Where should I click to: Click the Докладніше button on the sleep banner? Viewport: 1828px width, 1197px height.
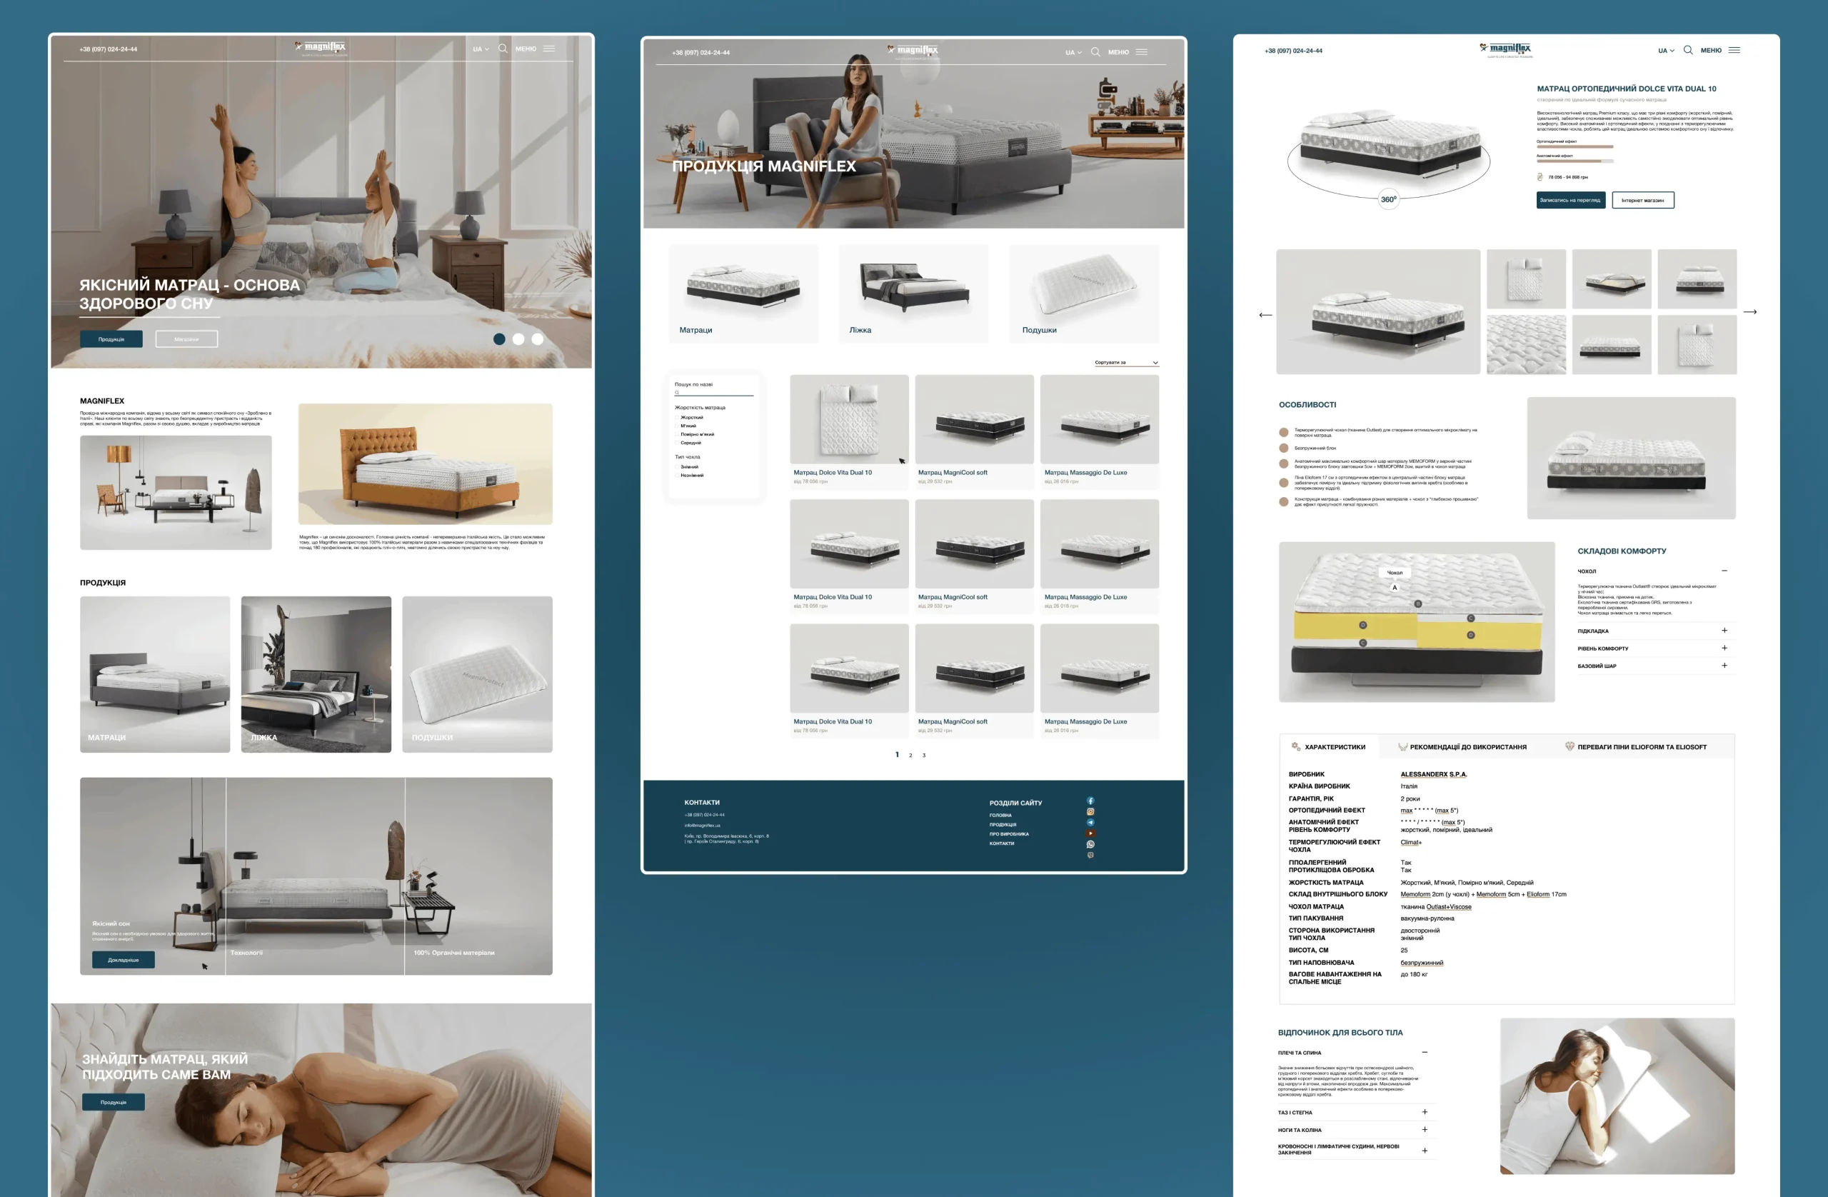[x=123, y=960]
